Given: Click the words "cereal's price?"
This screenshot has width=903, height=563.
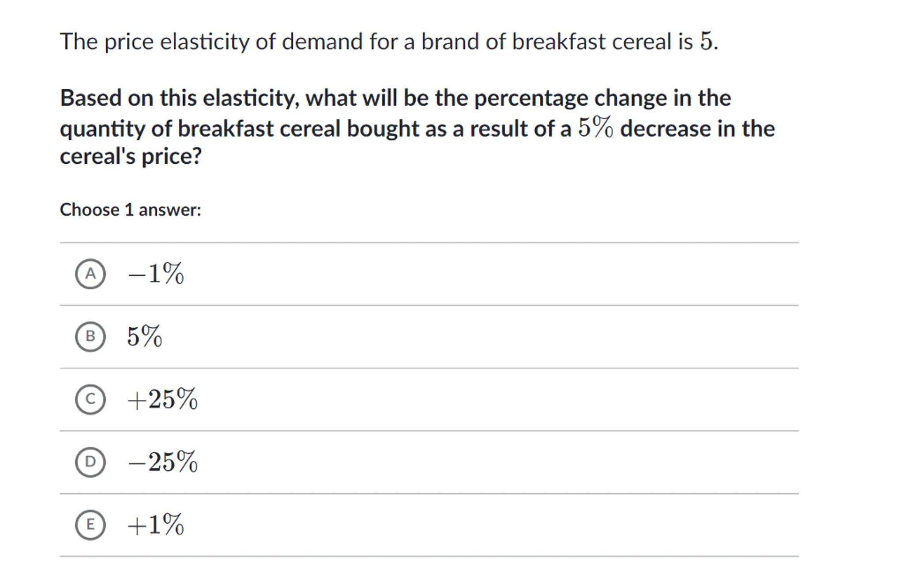Looking at the screenshot, I should [131, 156].
